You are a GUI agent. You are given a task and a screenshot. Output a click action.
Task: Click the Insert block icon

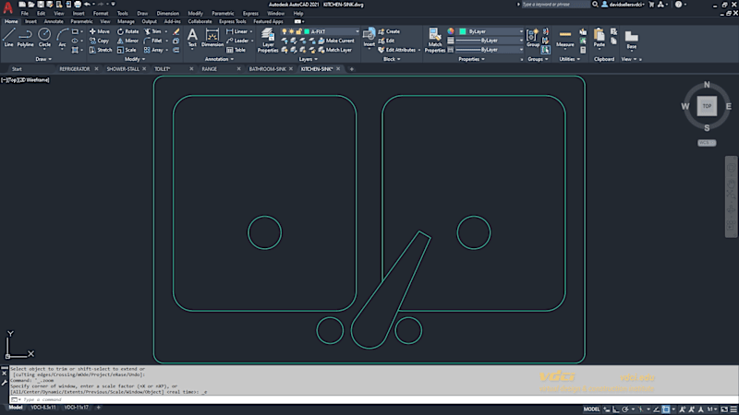369,38
